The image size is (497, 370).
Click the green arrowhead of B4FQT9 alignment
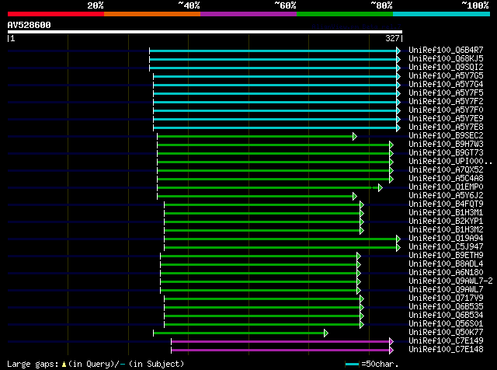pyautogui.click(x=362, y=205)
